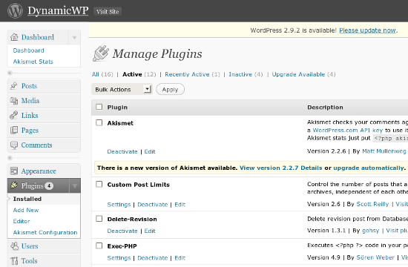This screenshot has height=267, width=408.
Task: Click the Comments speech bubble icon
Action: click(14, 145)
